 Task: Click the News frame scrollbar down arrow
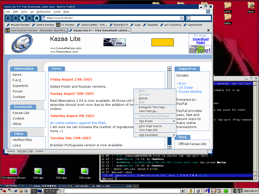(169, 147)
